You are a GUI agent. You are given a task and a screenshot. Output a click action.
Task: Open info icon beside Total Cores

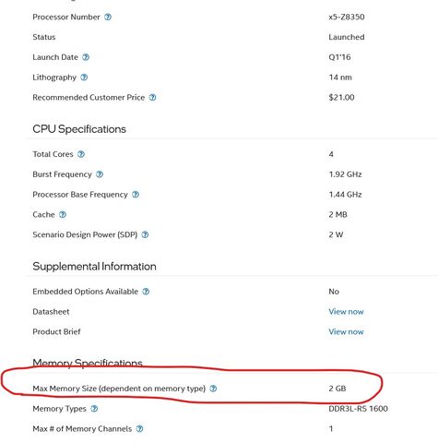(x=81, y=154)
